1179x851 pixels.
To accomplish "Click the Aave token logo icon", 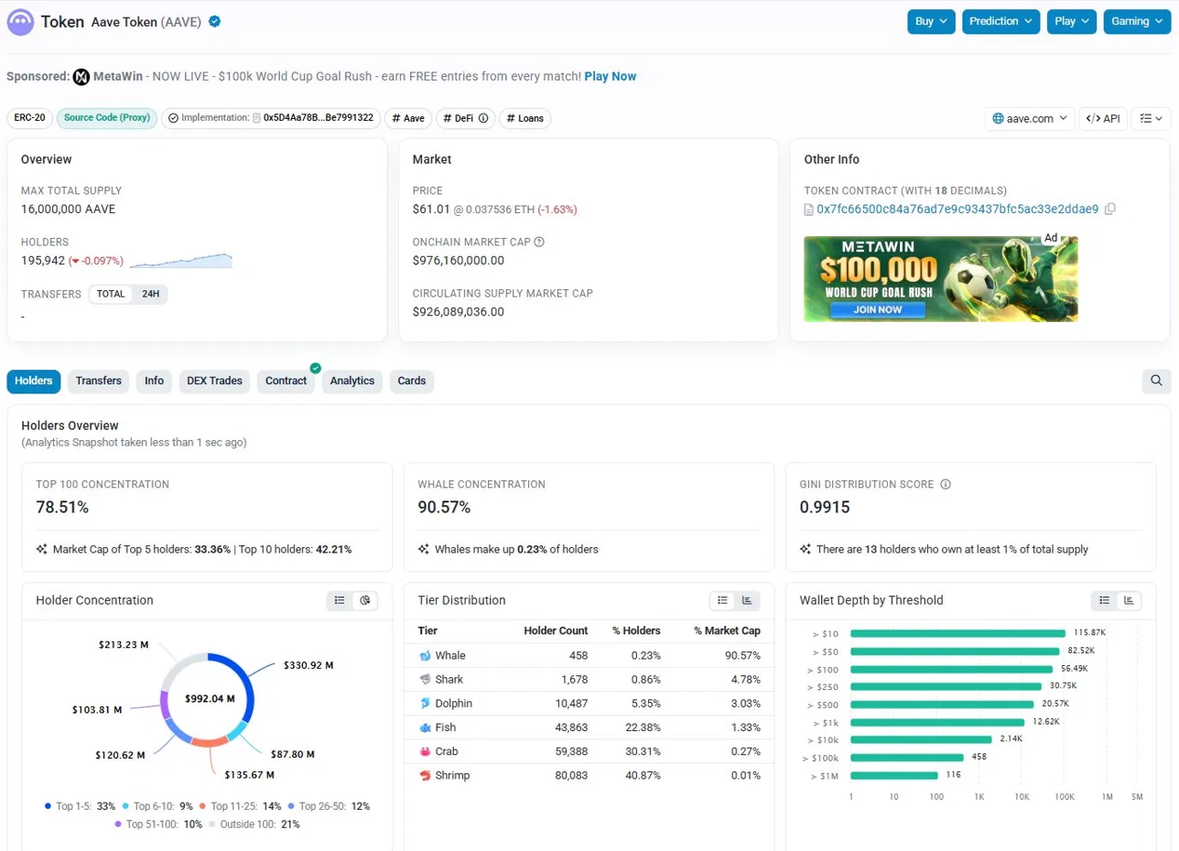I will pyautogui.click(x=20, y=22).
